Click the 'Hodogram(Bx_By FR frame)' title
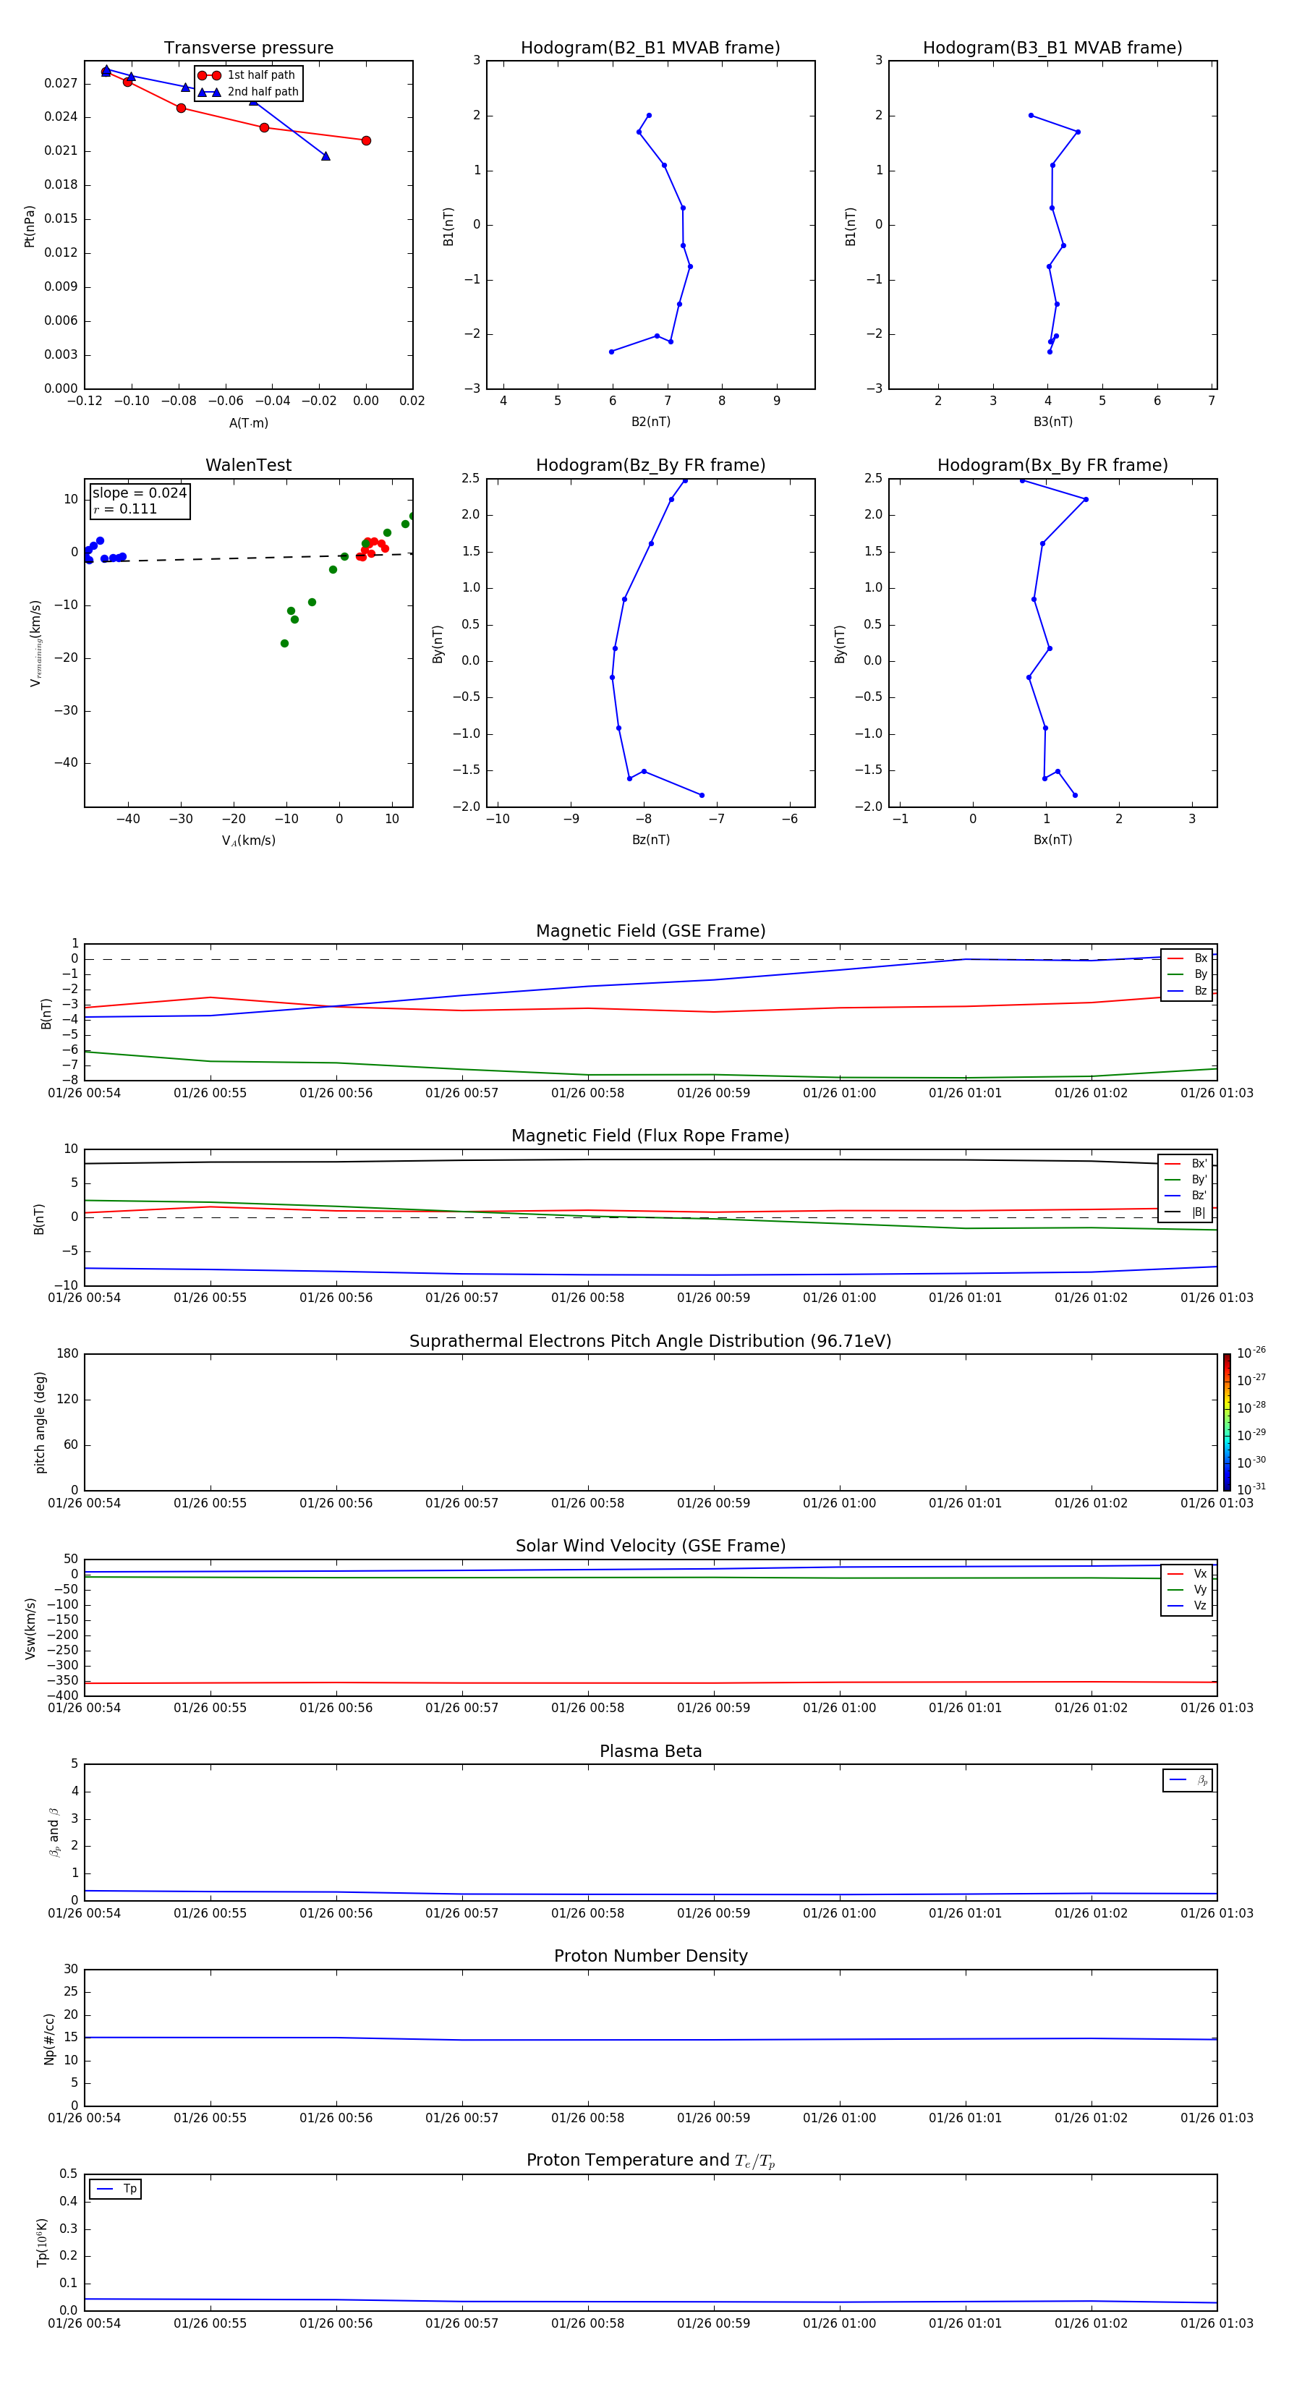 tap(1052, 465)
